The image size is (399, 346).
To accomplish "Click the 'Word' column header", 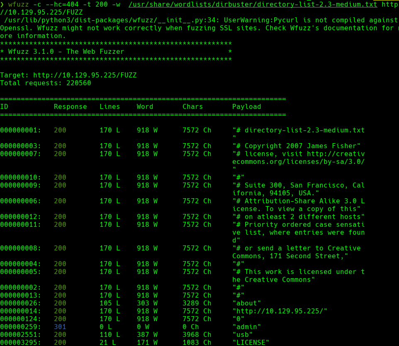I will pos(145,107).
